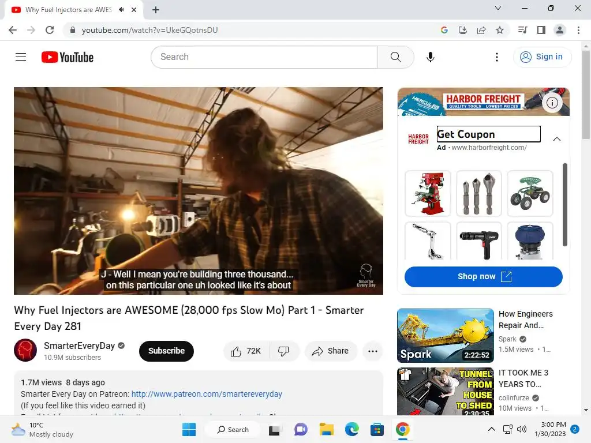
Task: Click taskbar Search box
Action: tap(233, 429)
